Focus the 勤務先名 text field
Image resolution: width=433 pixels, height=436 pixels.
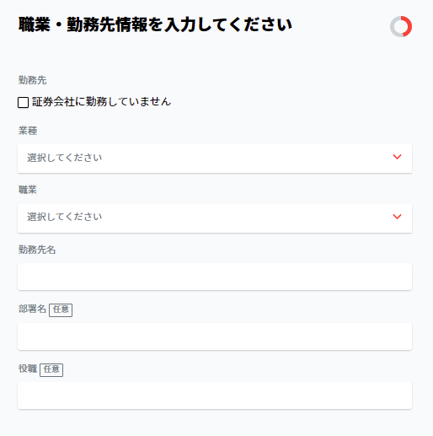[x=215, y=277]
